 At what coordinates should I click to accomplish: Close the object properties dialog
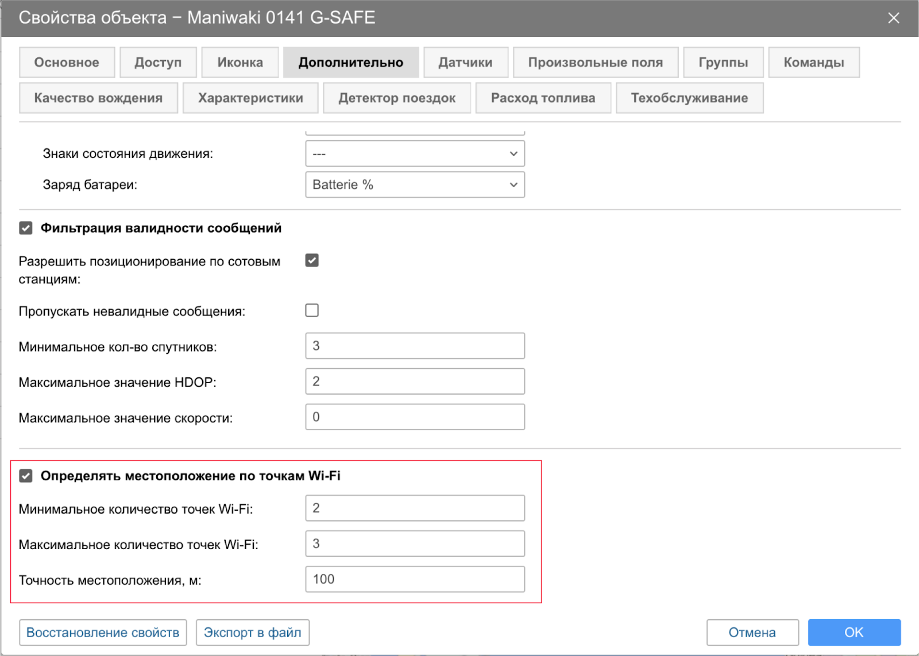893,18
